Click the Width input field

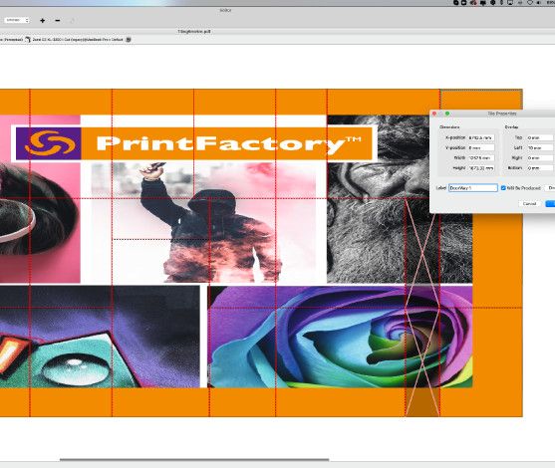[x=481, y=157]
